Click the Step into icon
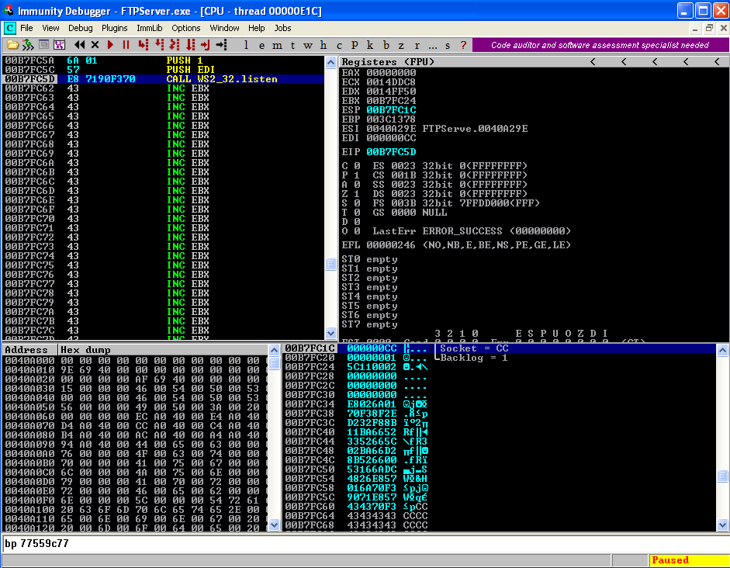Viewport: 730px width, 568px height. point(144,45)
